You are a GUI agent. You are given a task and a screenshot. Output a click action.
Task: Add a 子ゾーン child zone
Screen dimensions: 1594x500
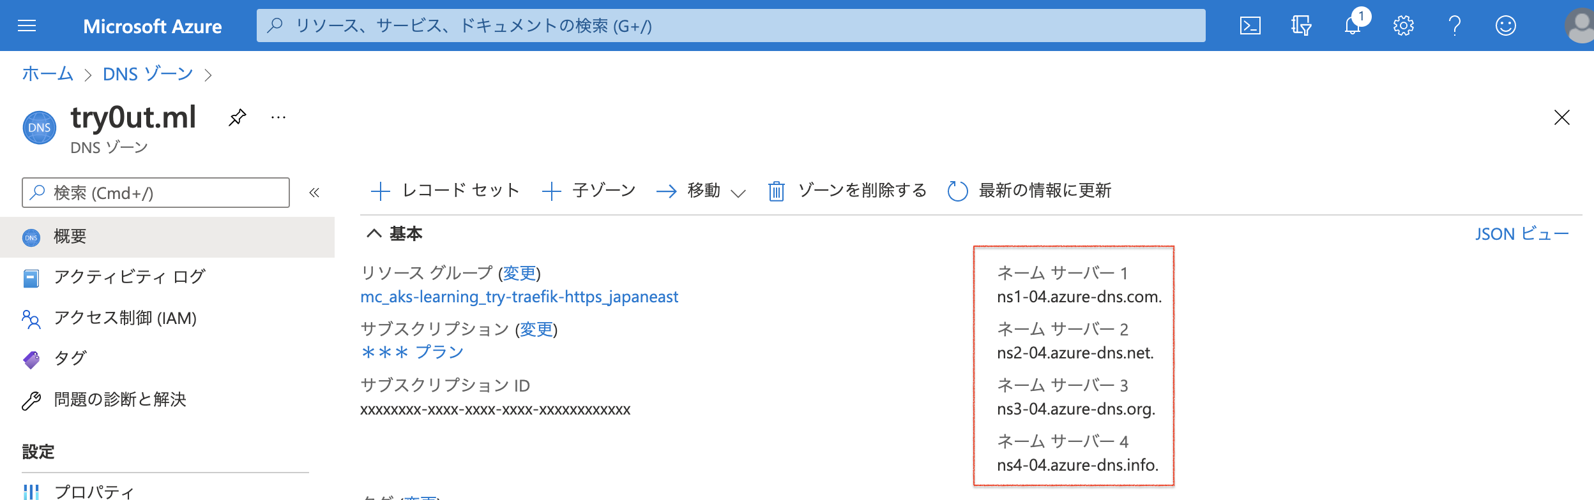(589, 191)
